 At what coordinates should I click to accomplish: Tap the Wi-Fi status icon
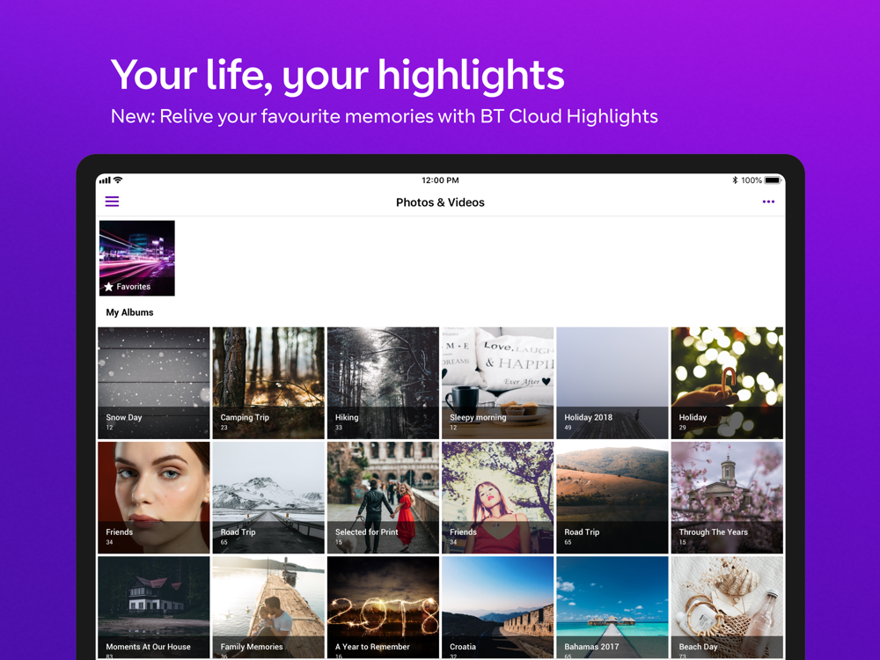tap(118, 180)
